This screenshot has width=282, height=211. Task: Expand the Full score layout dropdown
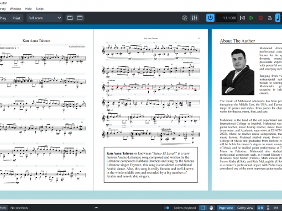click(x=44, y=18)
